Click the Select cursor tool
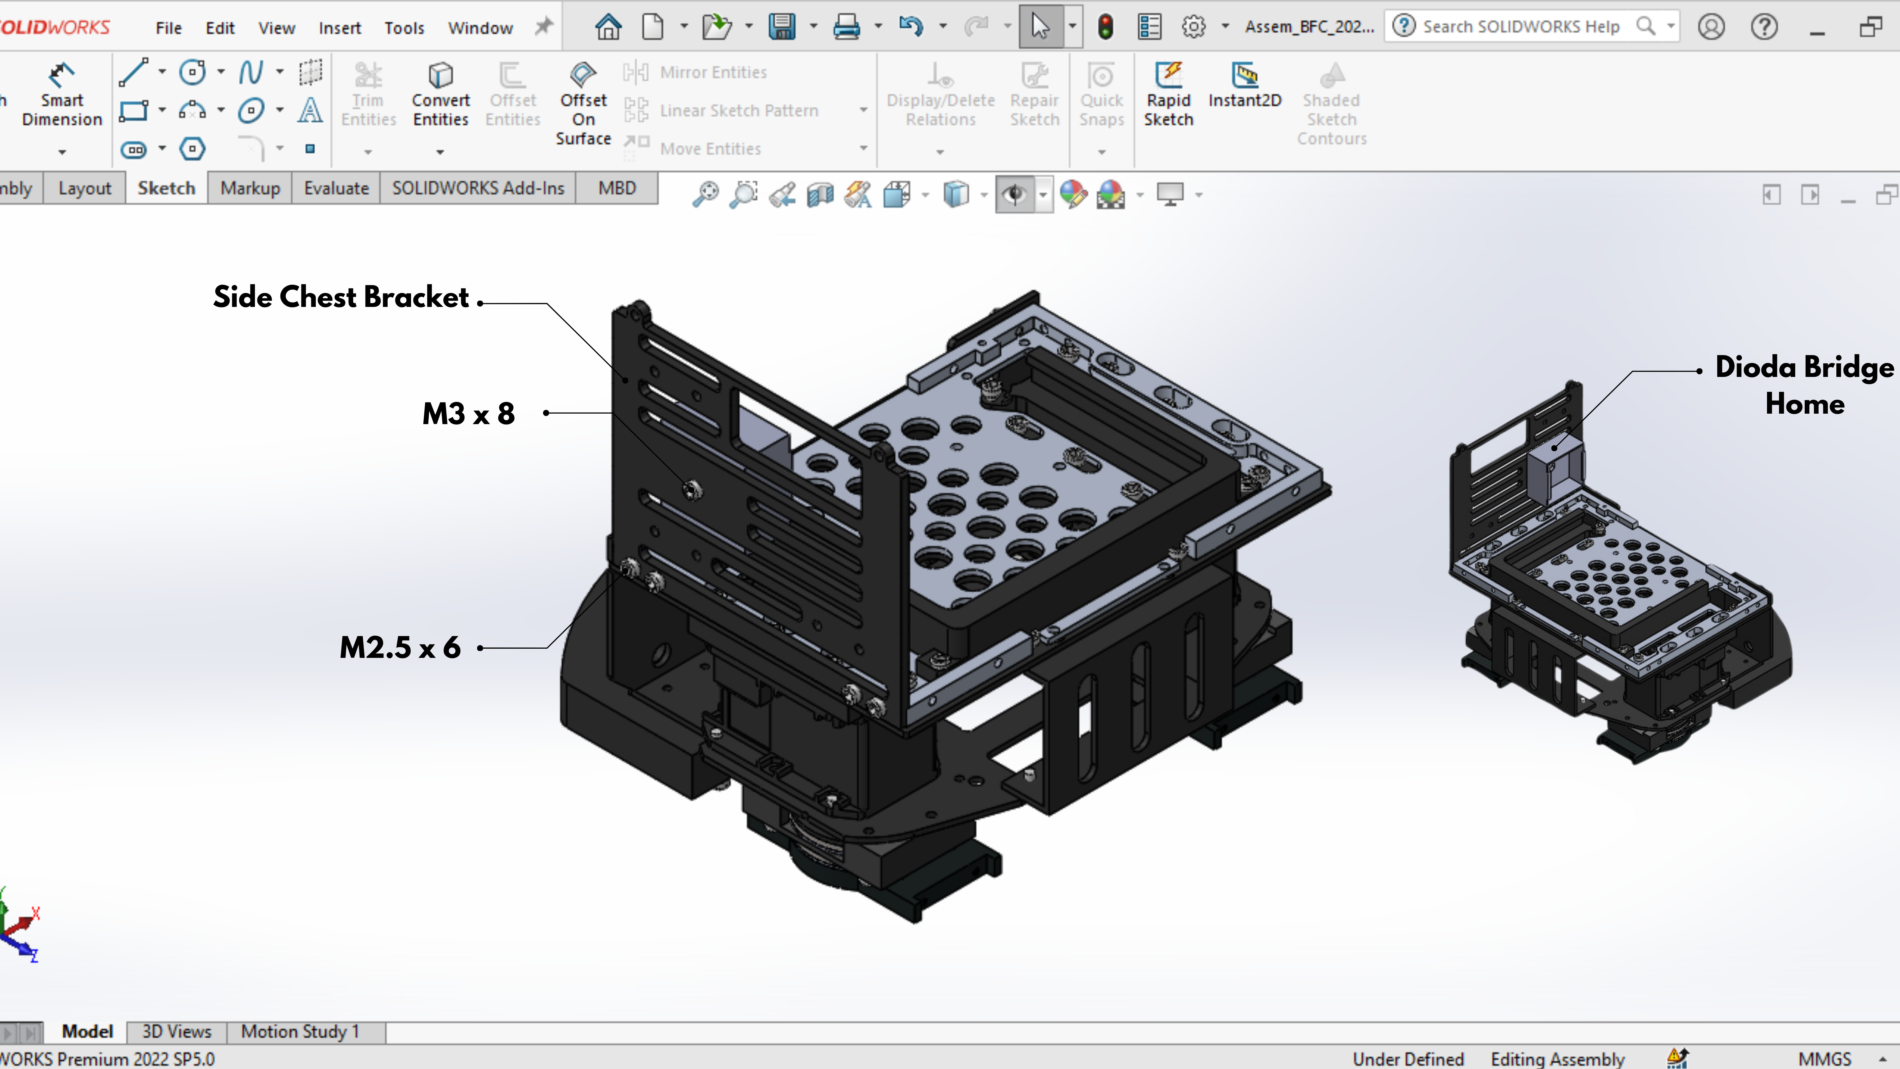Screen dimensions: 1900x1069 1041,27
